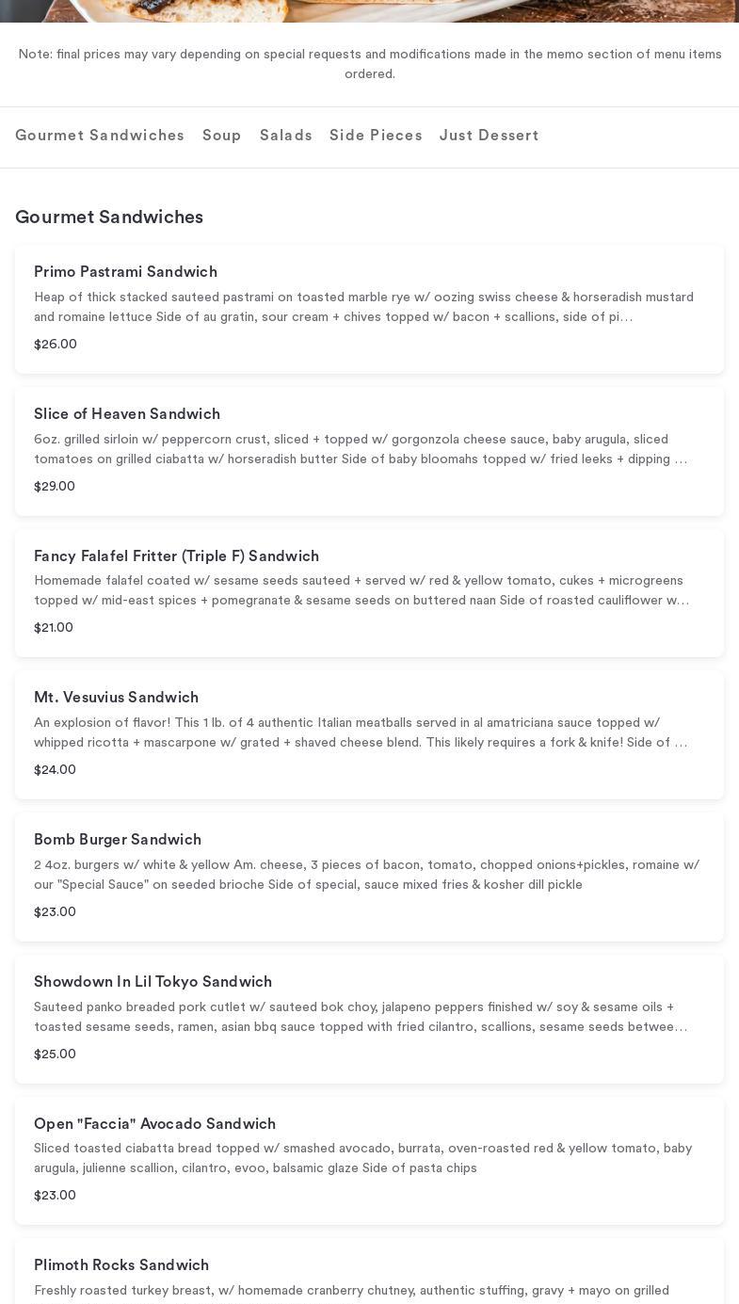Select Showdown In Lil Tokyo Sandwich
Viewport: 739px width, 1304px height.
click(x=153, y=982)
